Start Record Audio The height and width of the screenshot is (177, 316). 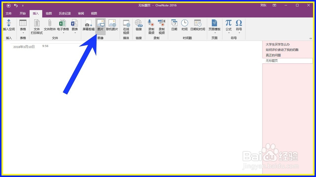[x=151, y=23]
